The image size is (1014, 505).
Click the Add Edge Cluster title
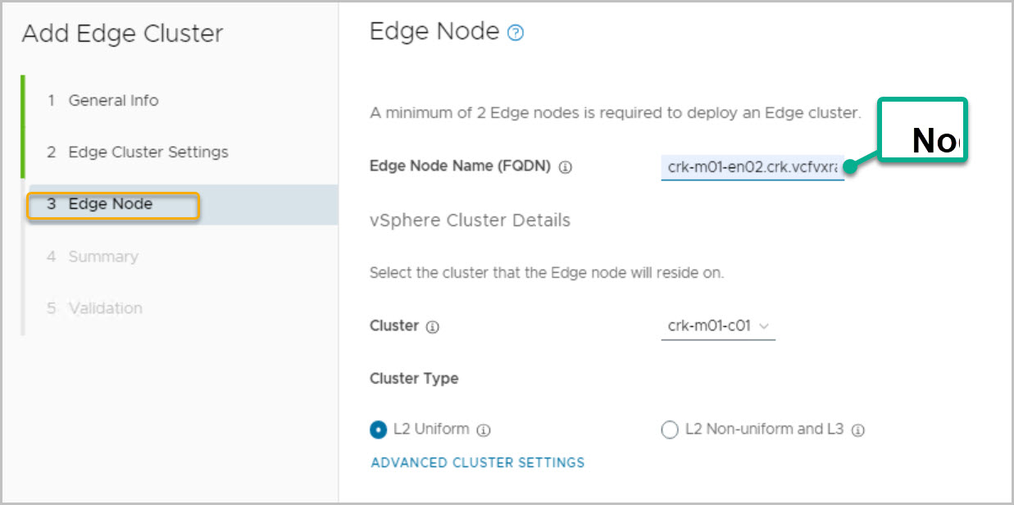pyautogui.click(x=122, y=34)
